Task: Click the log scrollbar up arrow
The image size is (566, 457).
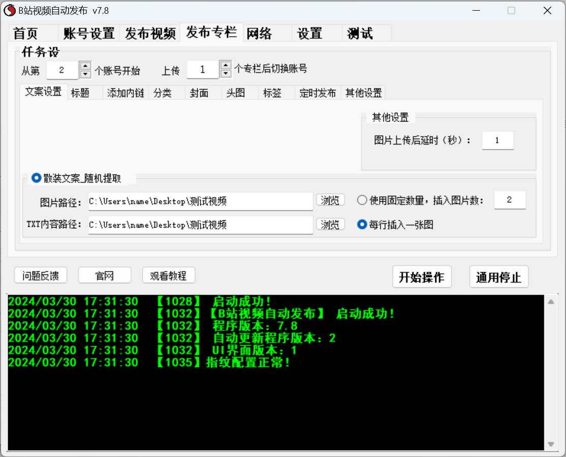Action: [x=551, y=302]
